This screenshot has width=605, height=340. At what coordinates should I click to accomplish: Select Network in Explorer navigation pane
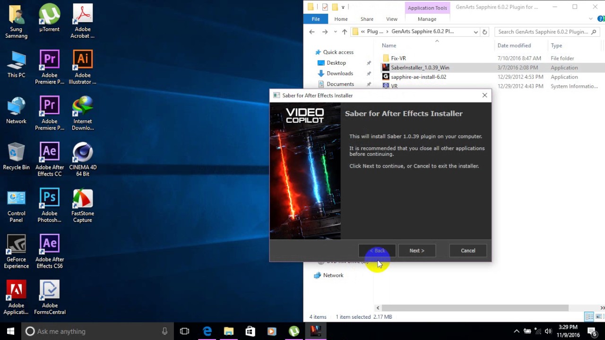point(333,275)
